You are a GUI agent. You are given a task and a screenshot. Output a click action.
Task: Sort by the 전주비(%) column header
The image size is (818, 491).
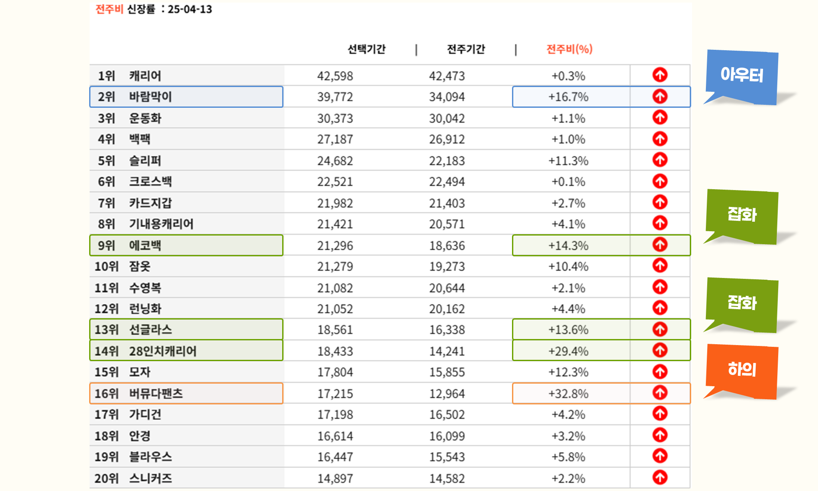click(569, 49)
